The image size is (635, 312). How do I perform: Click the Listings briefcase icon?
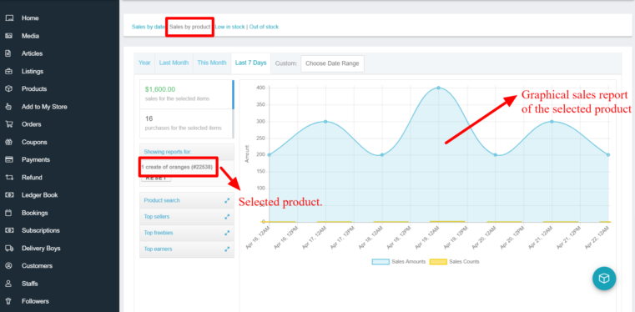pyautogui.click(x=9, y=71)
